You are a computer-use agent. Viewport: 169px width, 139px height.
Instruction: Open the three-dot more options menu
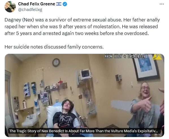162,4
